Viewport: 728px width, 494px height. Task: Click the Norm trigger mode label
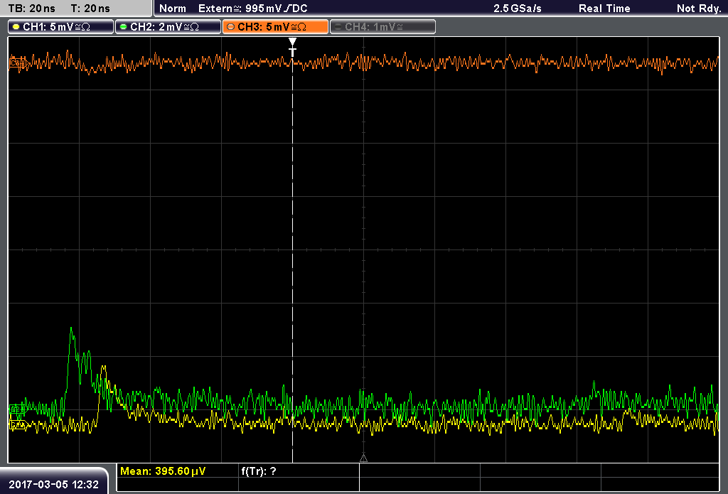coord(173,9)
